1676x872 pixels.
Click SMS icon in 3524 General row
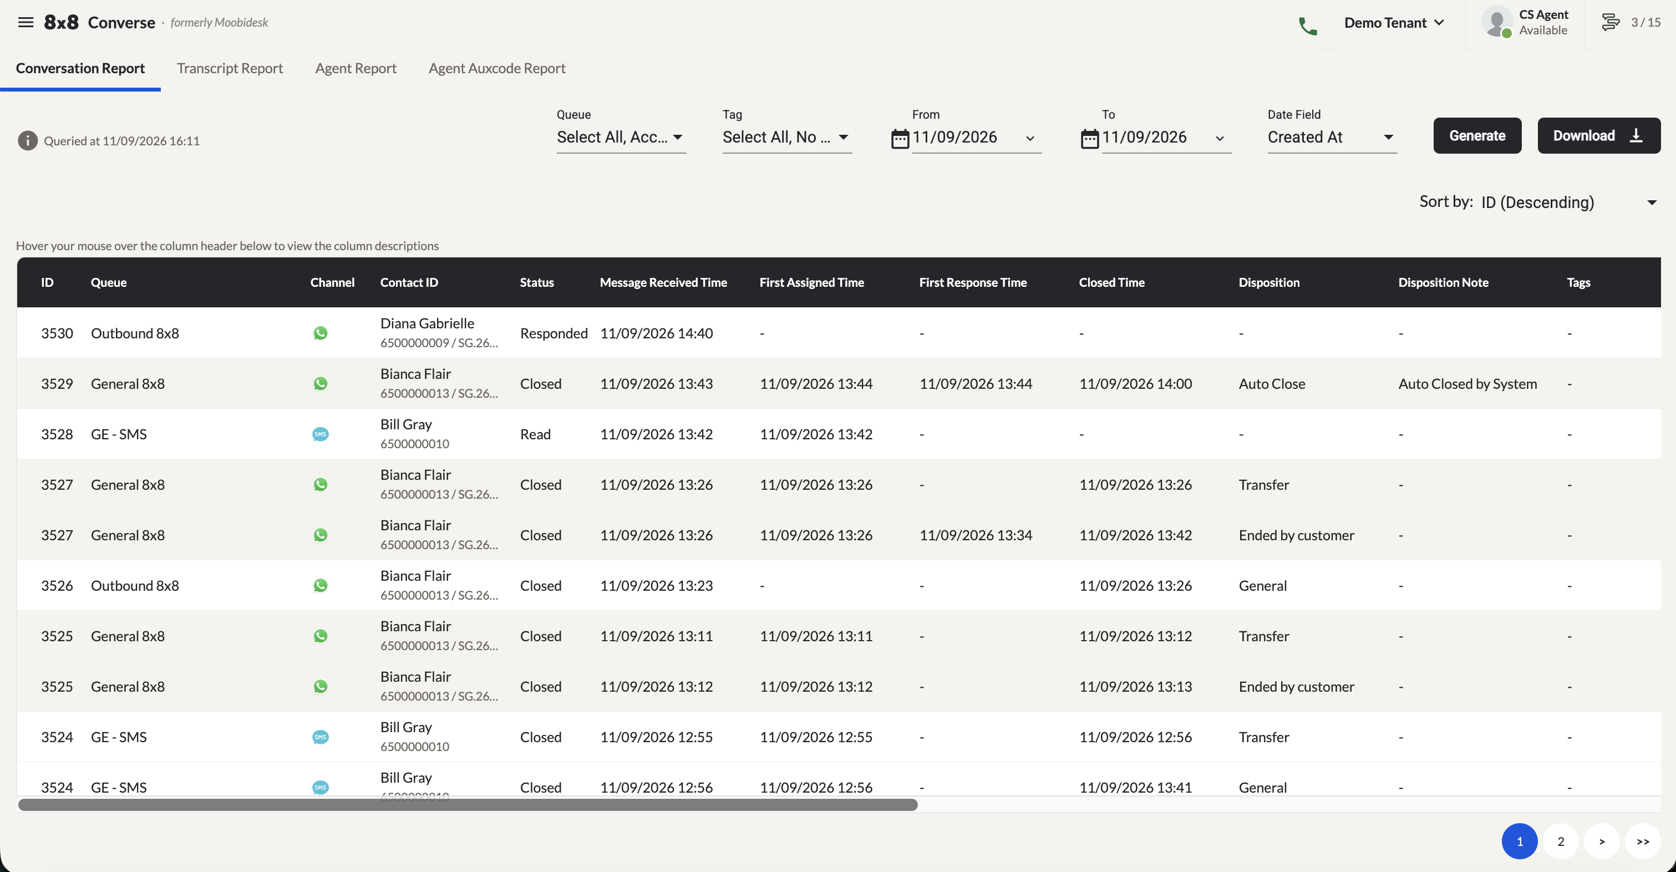(x=320, y=787)
